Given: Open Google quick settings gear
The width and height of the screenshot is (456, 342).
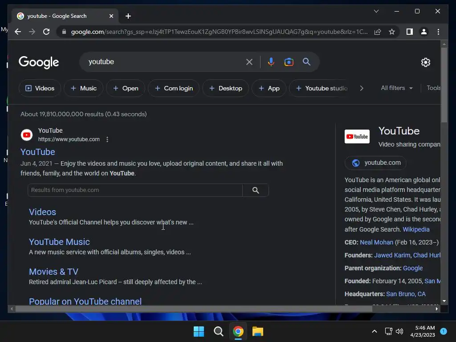Looking at the screenshot, I should 426,62.
